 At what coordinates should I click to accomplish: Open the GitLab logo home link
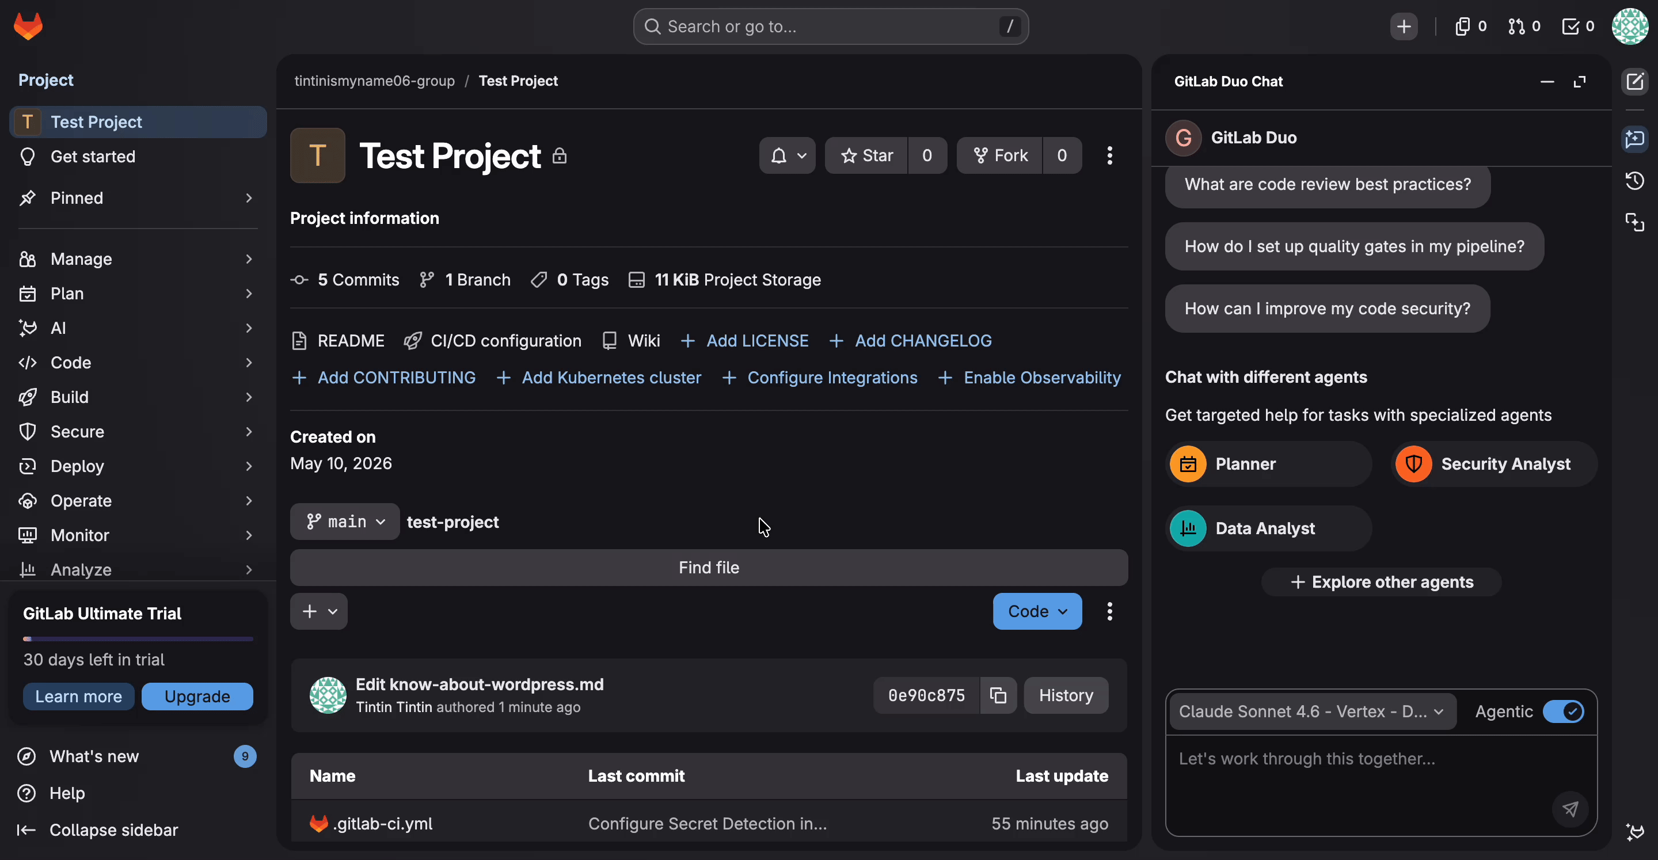coord(28,26)
